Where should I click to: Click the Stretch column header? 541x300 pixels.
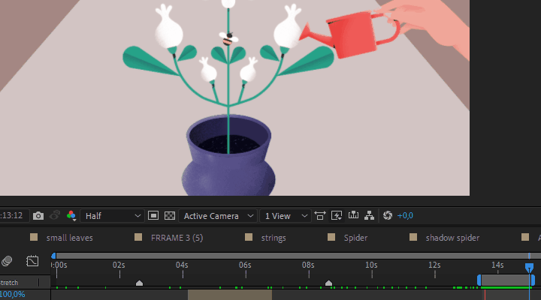pos(9,283)
